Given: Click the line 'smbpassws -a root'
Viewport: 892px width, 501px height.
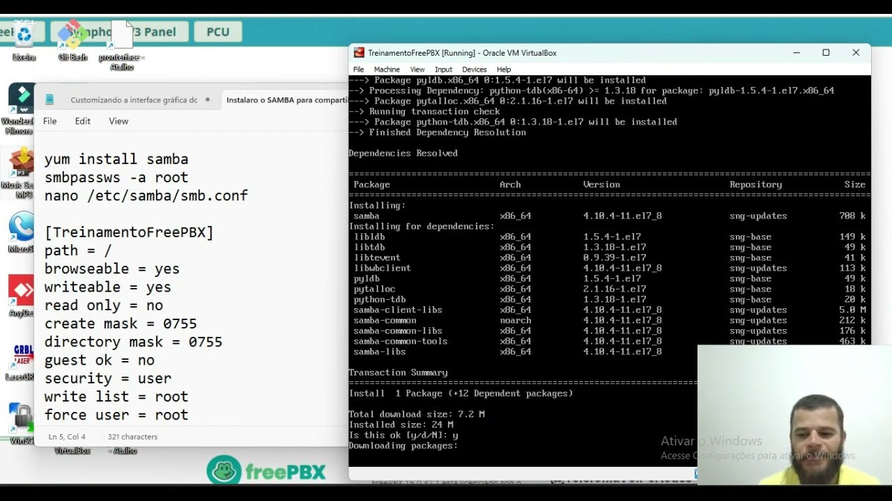Looking at the screenshot, I should (116, 177).
